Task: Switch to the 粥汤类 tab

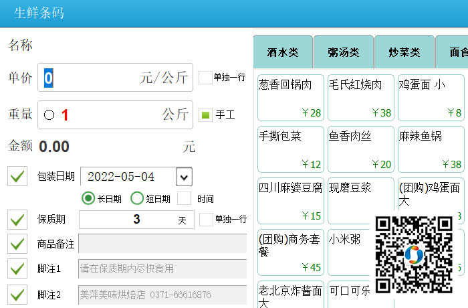Action: click(344, 52)
